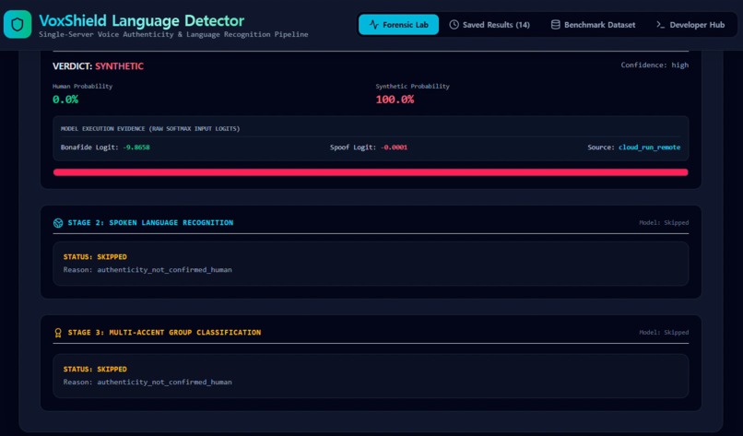
Task: Click the Synthetic Probability label
Action: 413,87
